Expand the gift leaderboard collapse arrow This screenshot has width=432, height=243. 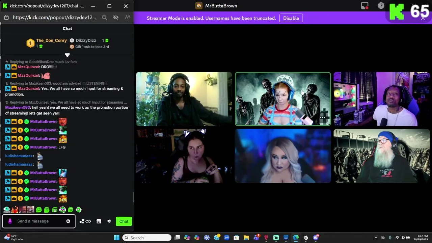[x=67, y=55]
